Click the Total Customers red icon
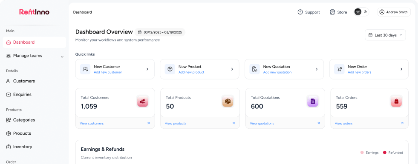418x164 pixels. (143, 101)
